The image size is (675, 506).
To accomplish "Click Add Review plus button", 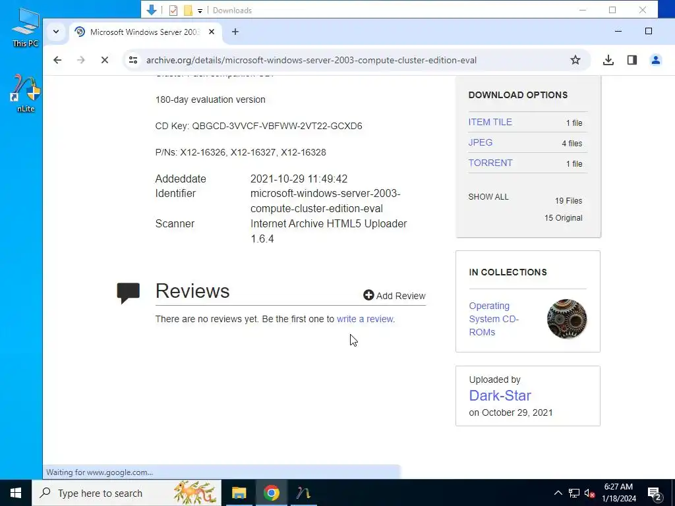I will tap(394, 296).
